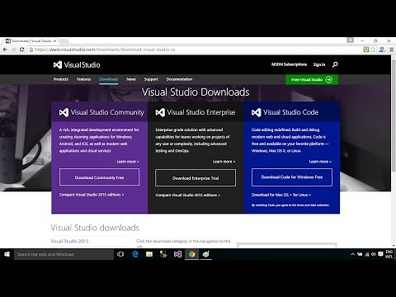Click the network icon in the system tray

(366, 254)
